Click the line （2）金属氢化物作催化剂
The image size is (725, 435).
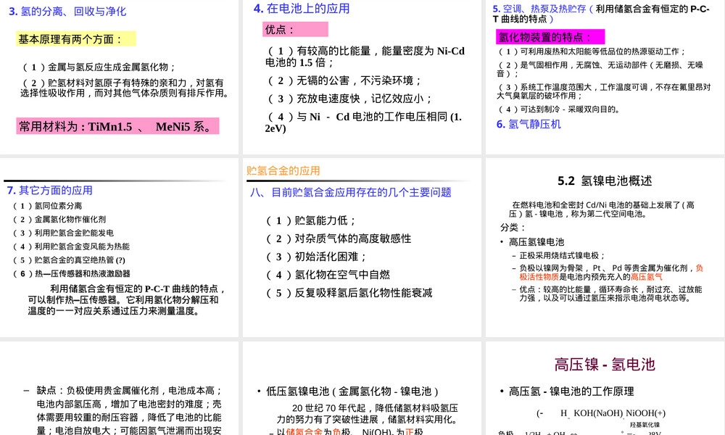(59, 219)
